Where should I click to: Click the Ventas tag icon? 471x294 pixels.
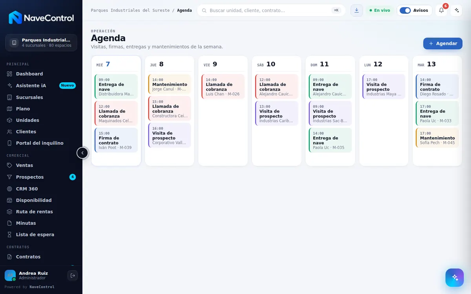(x=10, y=165)
